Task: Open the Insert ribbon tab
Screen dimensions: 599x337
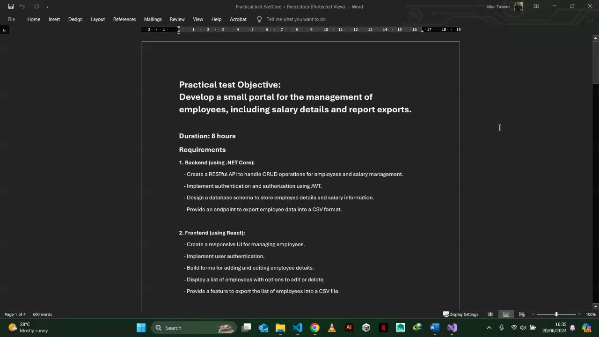Action: point(54,19)
